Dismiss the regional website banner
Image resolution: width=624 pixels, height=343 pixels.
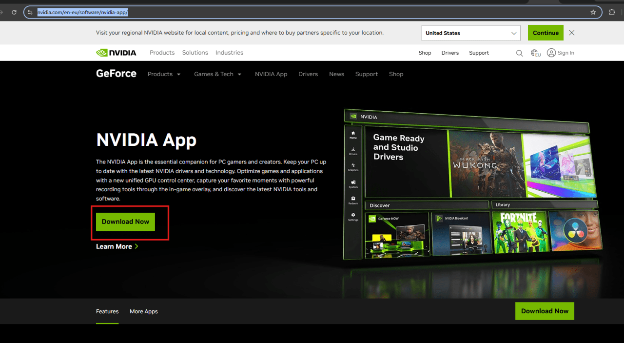point(572,33)
